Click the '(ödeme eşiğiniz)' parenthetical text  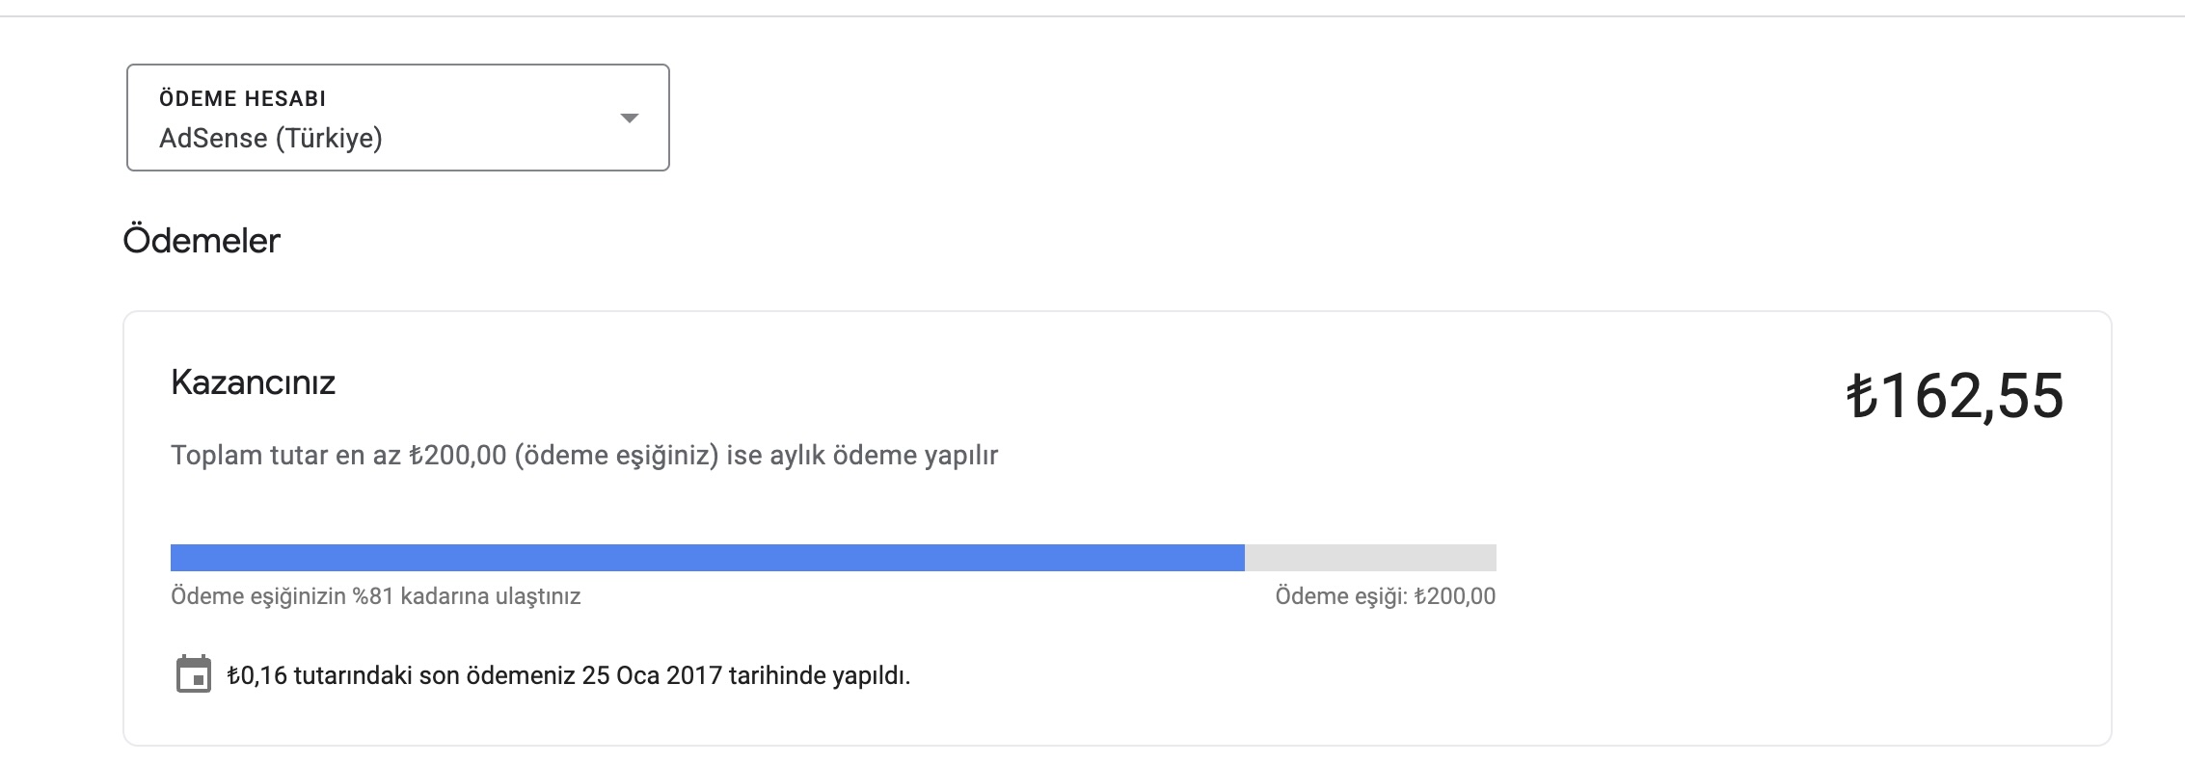tap(617, 455)
